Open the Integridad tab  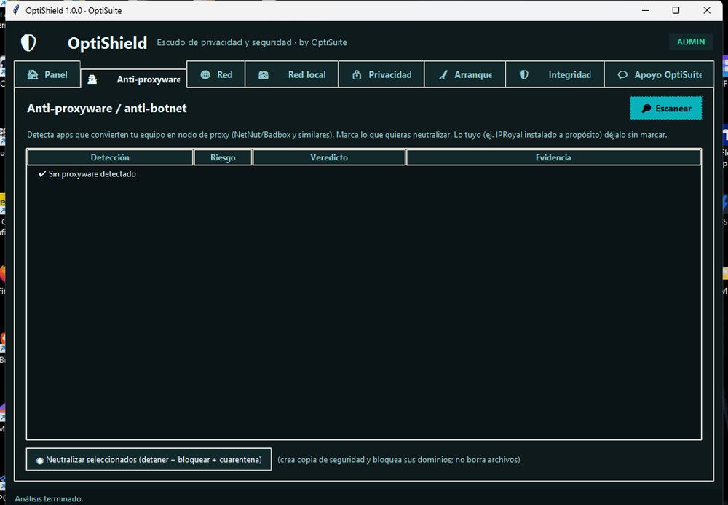(x=555, y=74)
